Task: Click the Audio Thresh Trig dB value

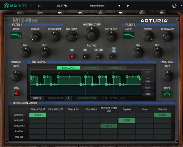Action: (x=105, y=99)
